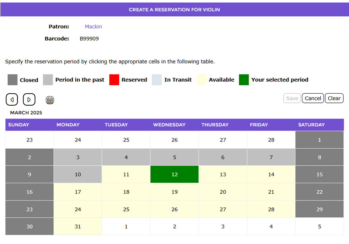Image resolution: width=349 pixels, height=244 pixels.
Task: Click April 3 in the last row
Action: (x=223, y=226)
